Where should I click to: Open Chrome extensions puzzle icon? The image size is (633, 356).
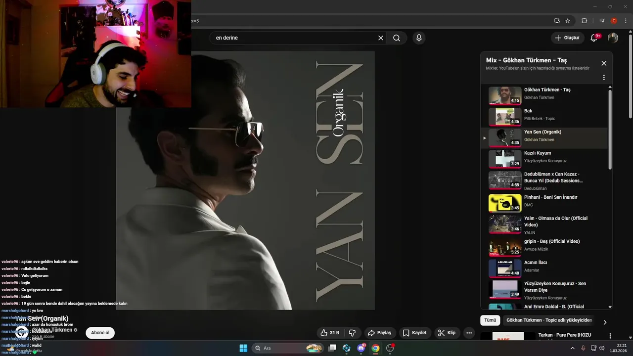point(584,21)
